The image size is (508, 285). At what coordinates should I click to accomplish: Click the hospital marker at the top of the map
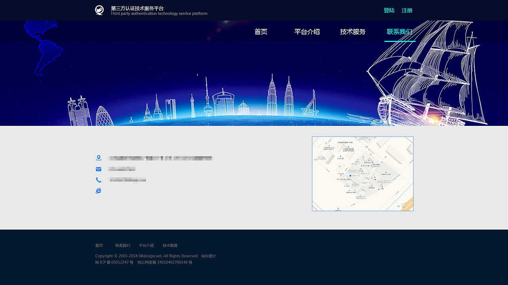(339, 142)
